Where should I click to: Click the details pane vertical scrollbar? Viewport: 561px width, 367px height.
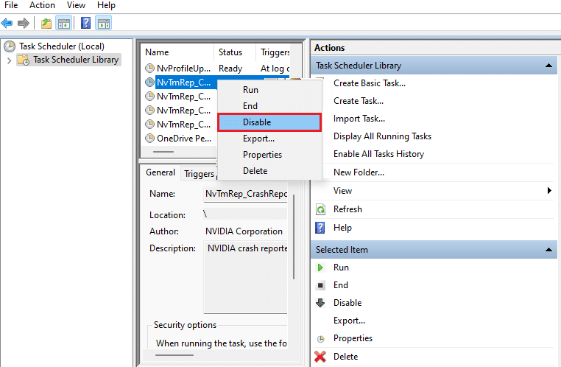(293, 237)
